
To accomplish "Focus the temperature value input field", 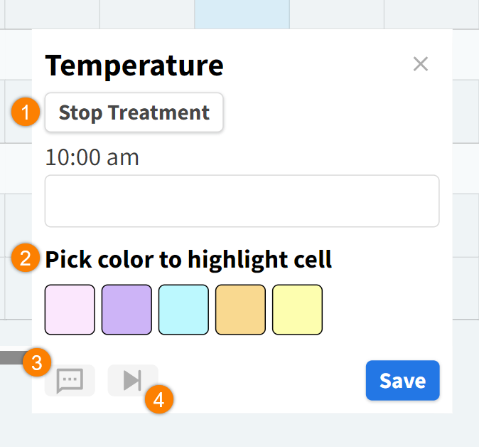I will click(x=242, y=201).
